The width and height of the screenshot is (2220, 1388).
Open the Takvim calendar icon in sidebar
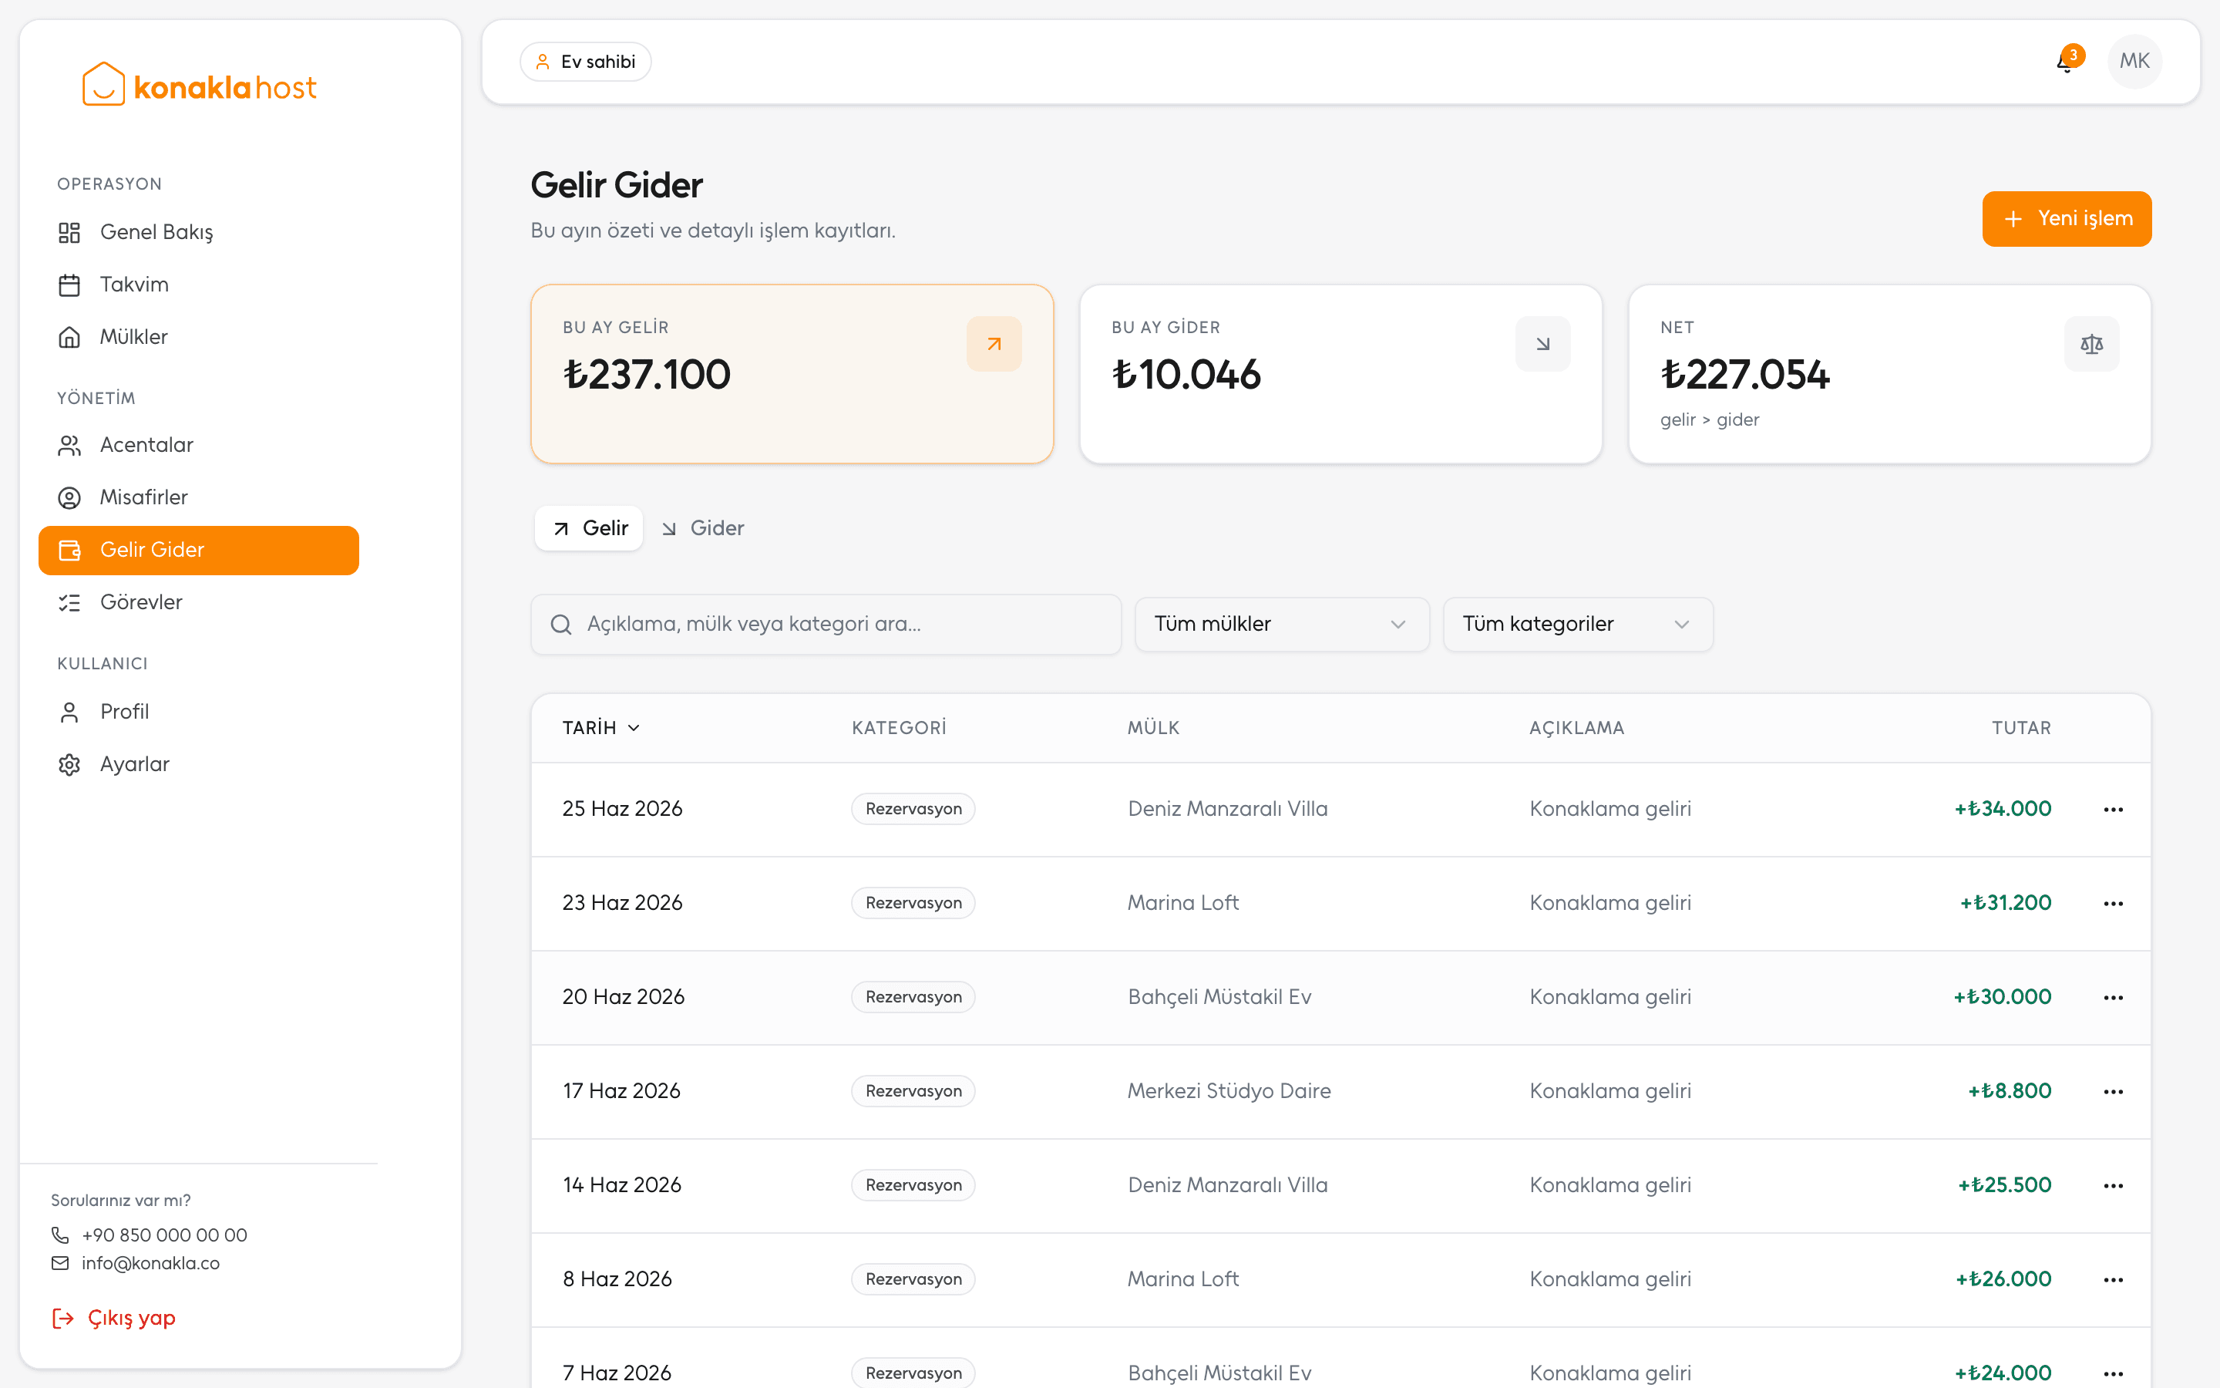pos(69,285)
